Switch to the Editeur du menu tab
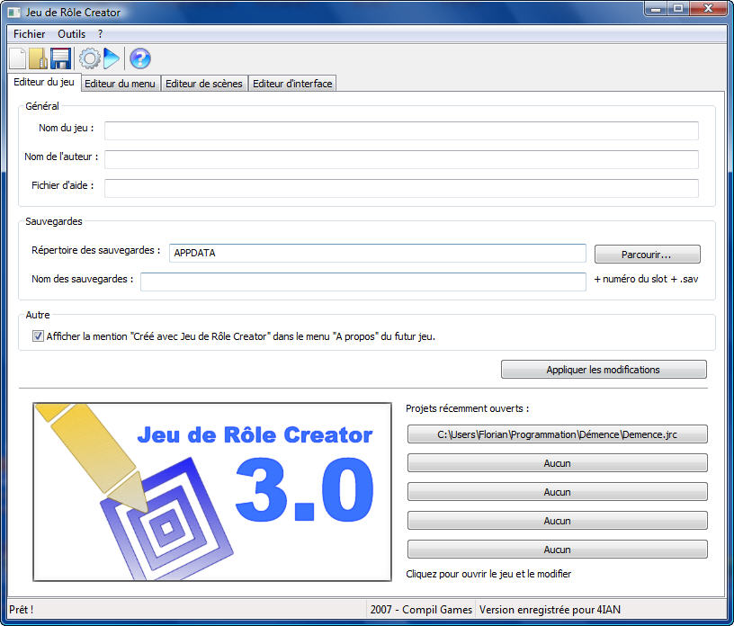734x626 pixels. (x=120, y=84)
